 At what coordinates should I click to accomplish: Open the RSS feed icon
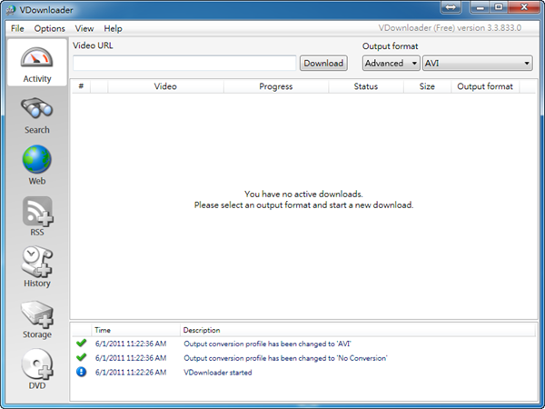point(37,212)
